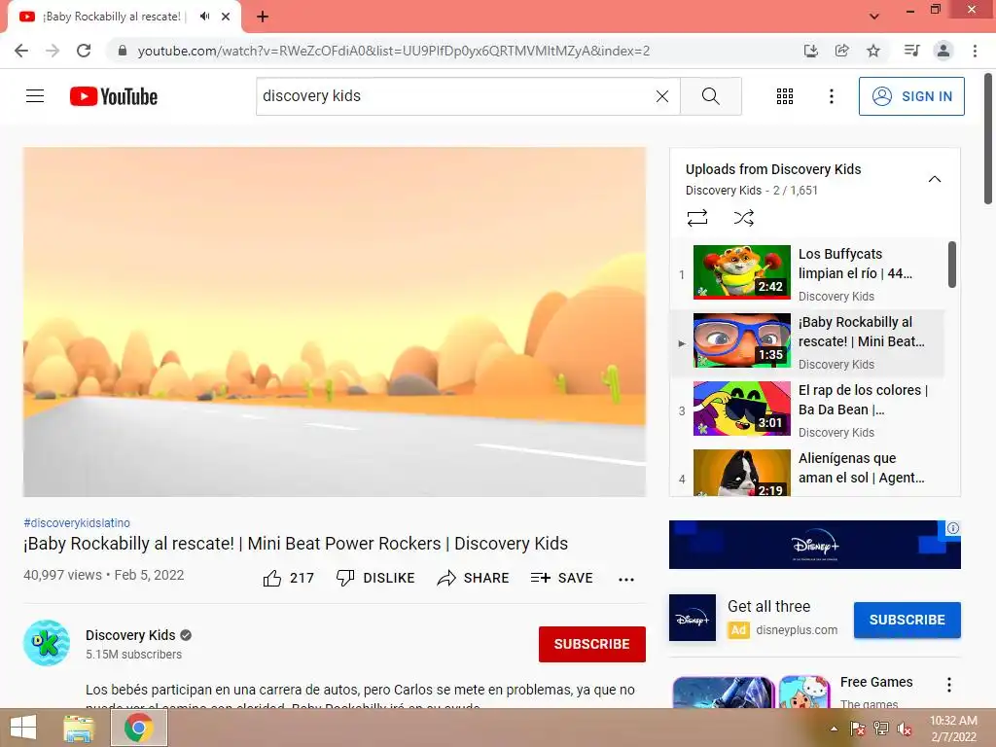
Task: Mute tab via speaker icon
Action: 204,17
